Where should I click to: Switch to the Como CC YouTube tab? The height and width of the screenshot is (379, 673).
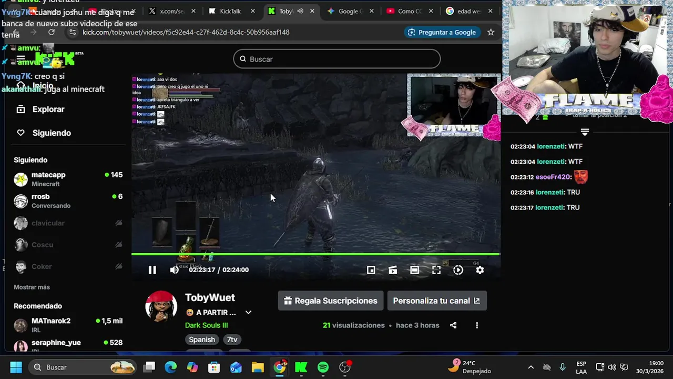tap(410, 11)
